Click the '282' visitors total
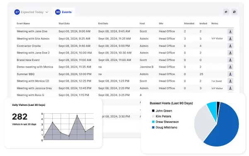This screenshot has width=249, height=156. pyautogui.click(x=20, y=117)
